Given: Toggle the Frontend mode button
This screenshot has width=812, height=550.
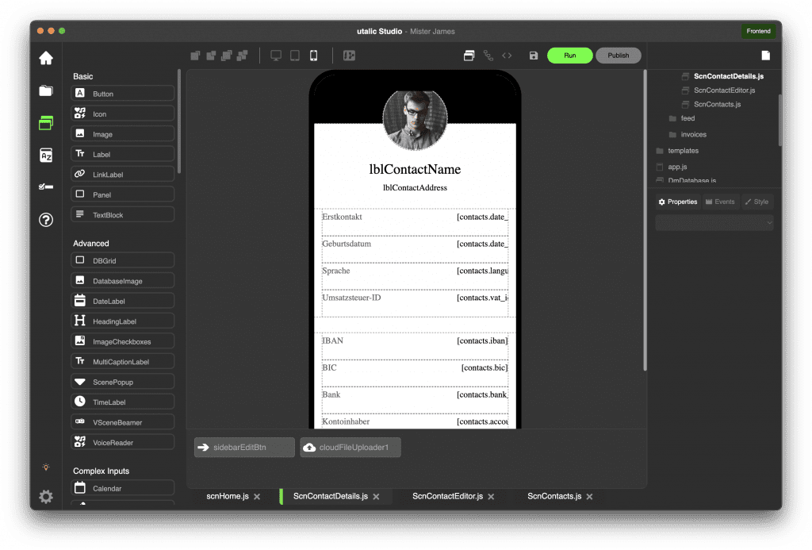Looking at the screenshot, I should click(x=758, y=32).
